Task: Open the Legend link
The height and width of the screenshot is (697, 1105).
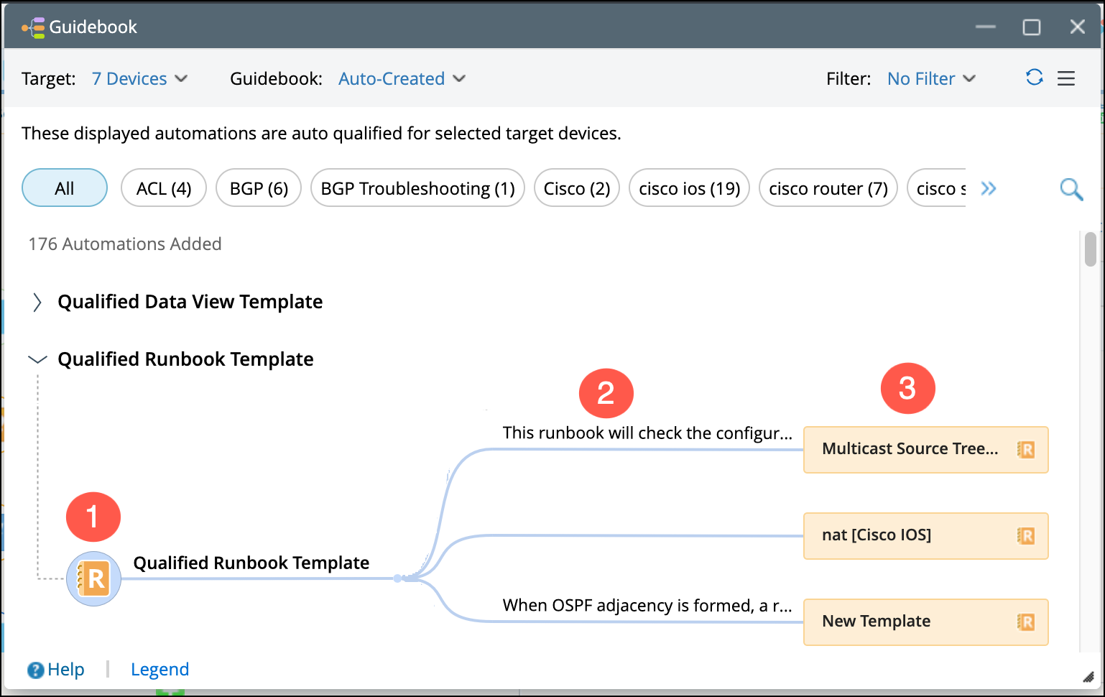Action: [159, 670]
